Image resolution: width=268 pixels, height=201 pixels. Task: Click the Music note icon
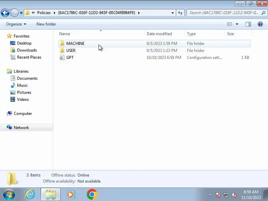coord(13,85)
